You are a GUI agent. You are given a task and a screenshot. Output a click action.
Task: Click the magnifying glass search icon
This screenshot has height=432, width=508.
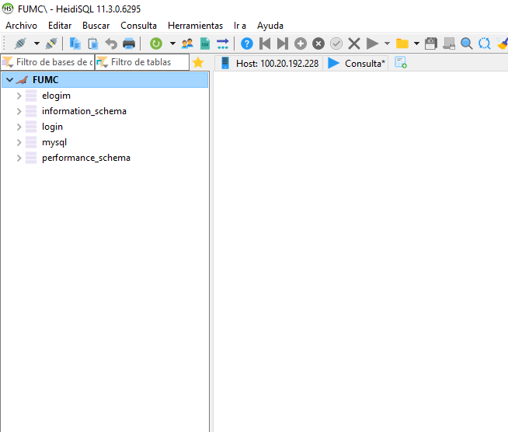pos(467,44)
